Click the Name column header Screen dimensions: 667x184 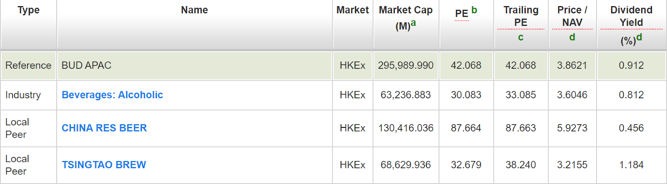click(x=195, y=25)
